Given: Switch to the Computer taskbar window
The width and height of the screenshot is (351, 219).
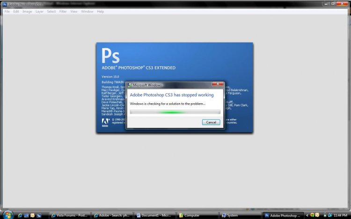Looking at the screenshot, I should [197, 215].
